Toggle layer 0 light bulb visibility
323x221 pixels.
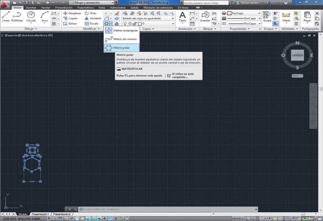pyautogui.click(x=125, y=23)
